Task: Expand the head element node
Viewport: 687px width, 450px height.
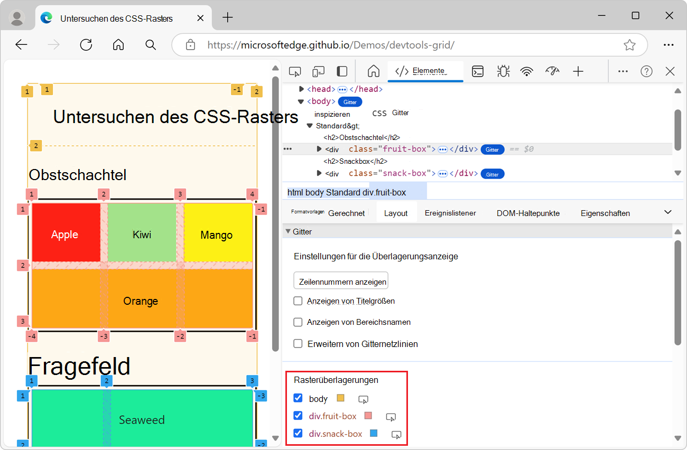Action: [301, 89]
